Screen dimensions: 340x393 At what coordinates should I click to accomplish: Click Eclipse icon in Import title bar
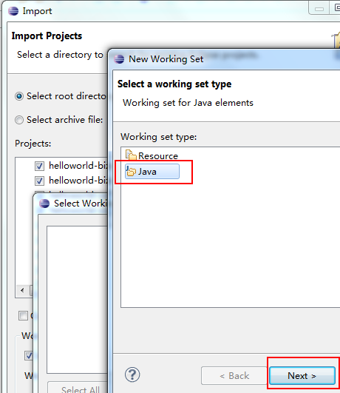[13, 11]
